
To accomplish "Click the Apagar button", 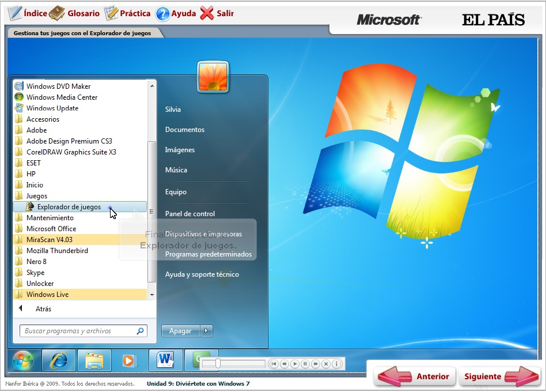I will pyautogui.click(x=180, y=331).
